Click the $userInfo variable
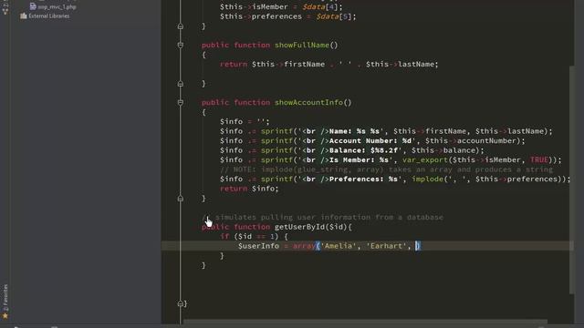This screenshot has width=584, height=328. 258,246
